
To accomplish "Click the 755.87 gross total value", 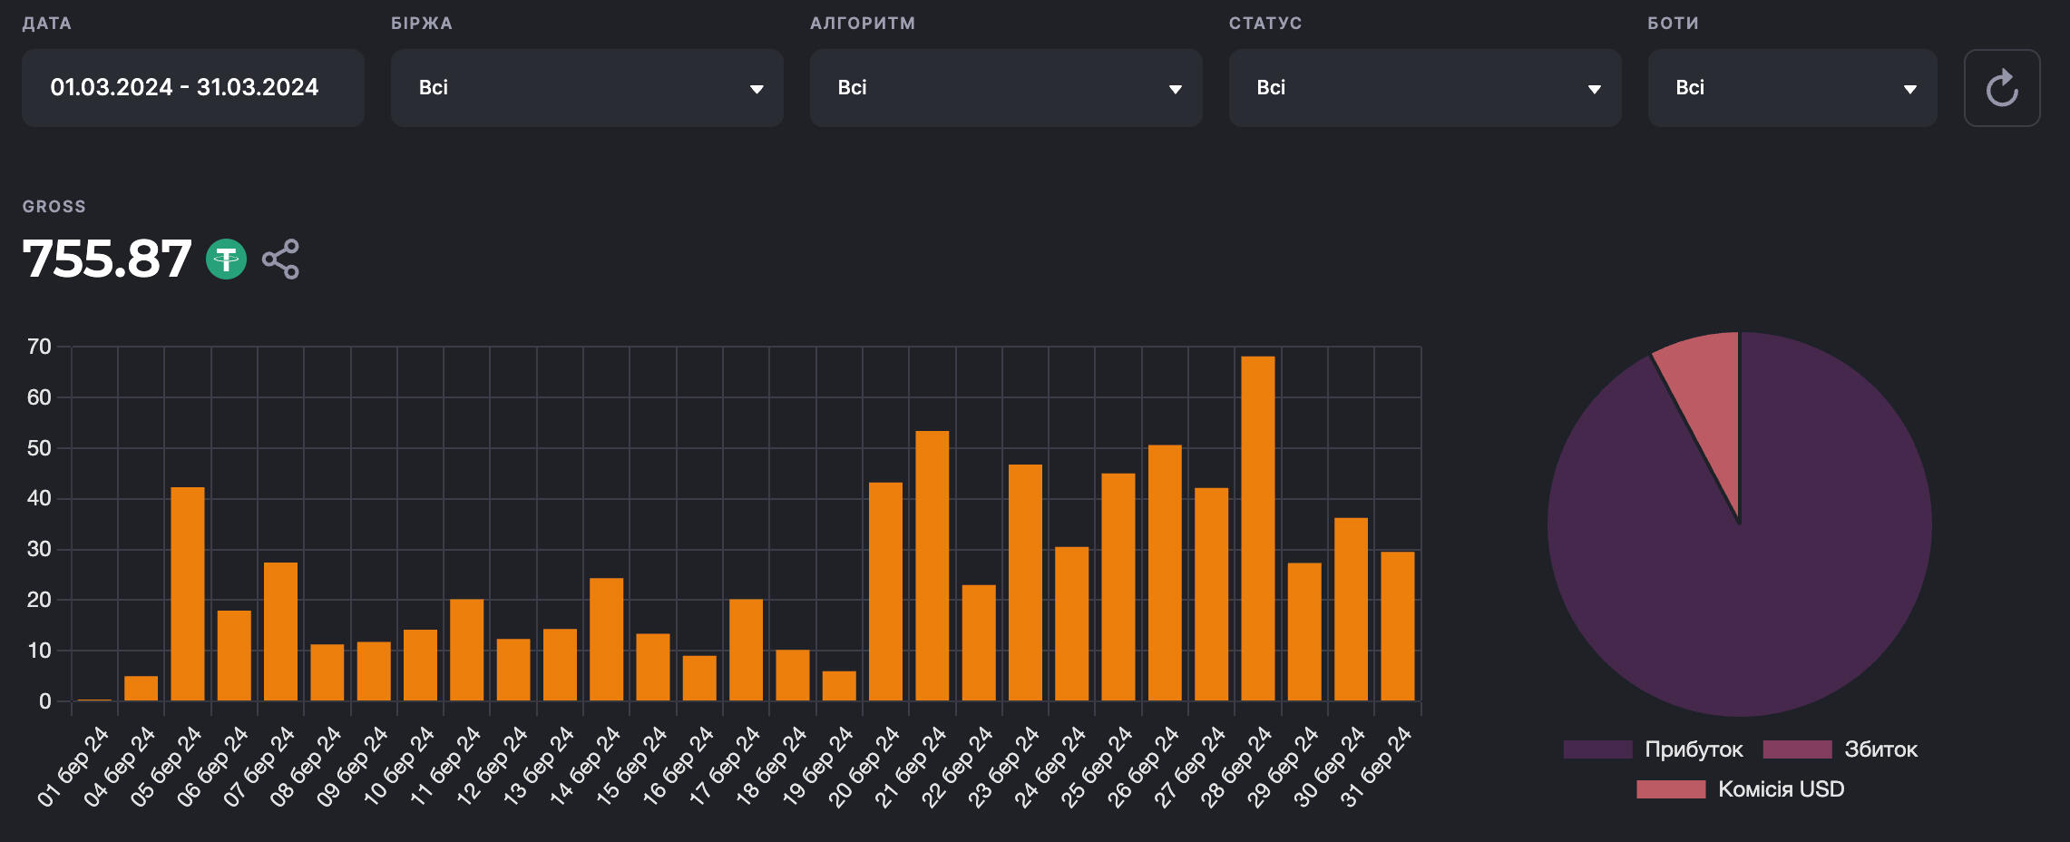I will click(x=107, y=259).
